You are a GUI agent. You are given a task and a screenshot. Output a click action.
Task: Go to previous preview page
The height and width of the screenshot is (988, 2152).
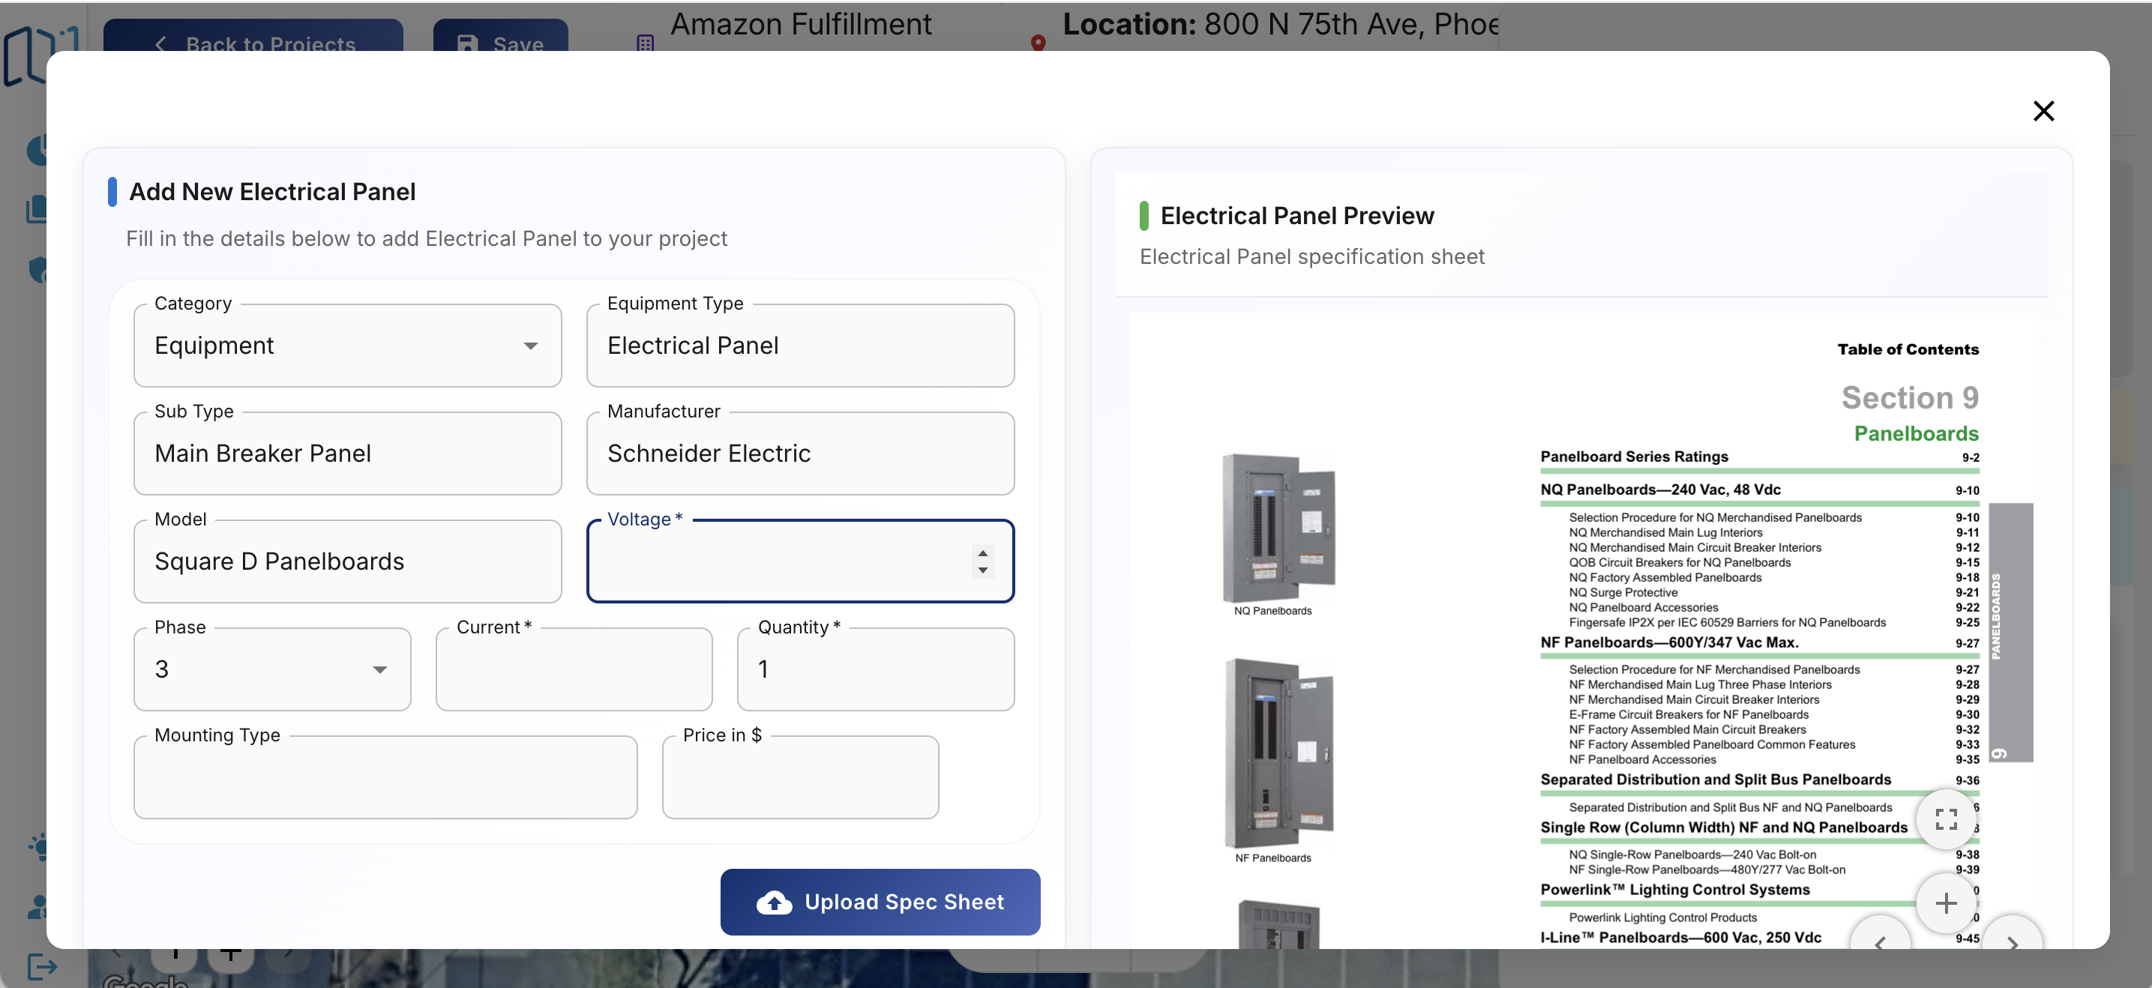(x=1880, y=942)
